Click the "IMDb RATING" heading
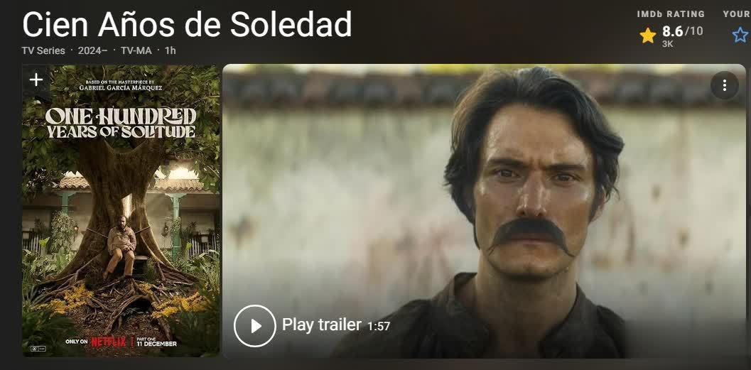The image size is (751, 370). coord(671,14)
